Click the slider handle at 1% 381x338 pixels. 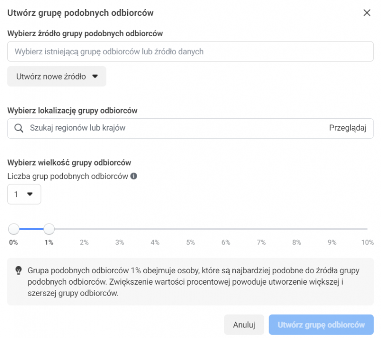pyautogui.click(x=49, y=229)
